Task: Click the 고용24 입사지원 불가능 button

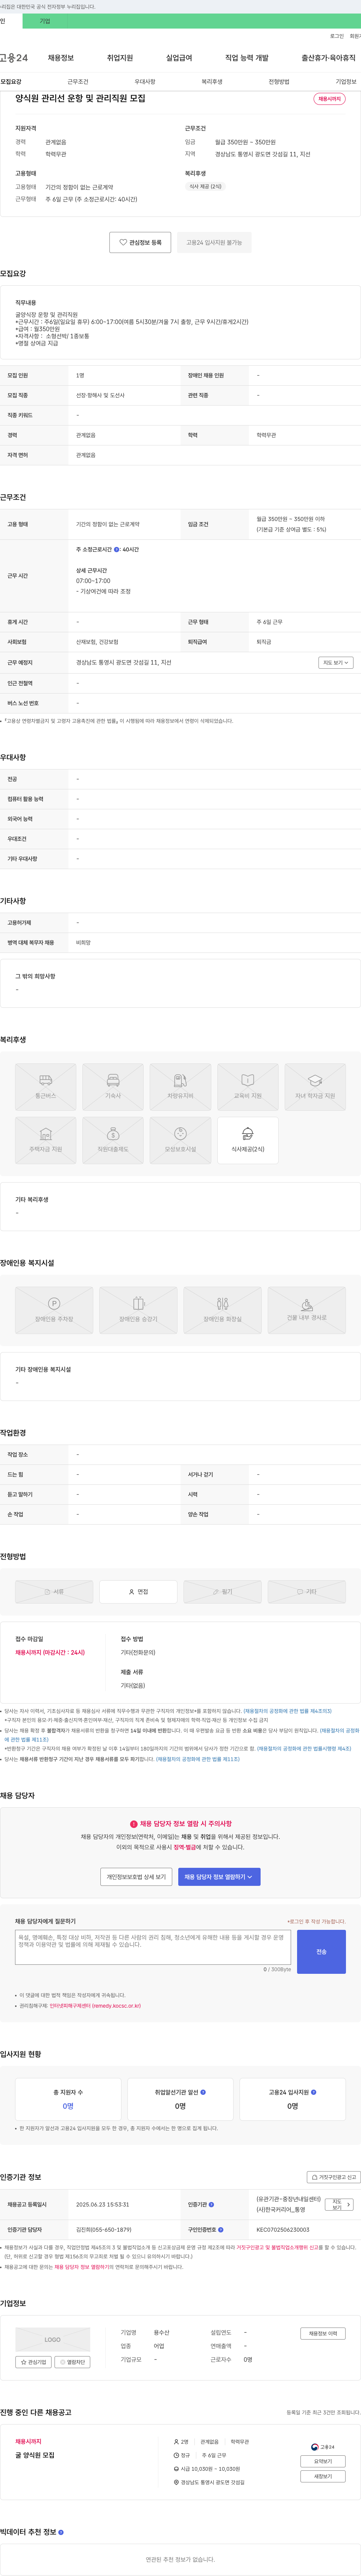Action: tap(214, 242)
